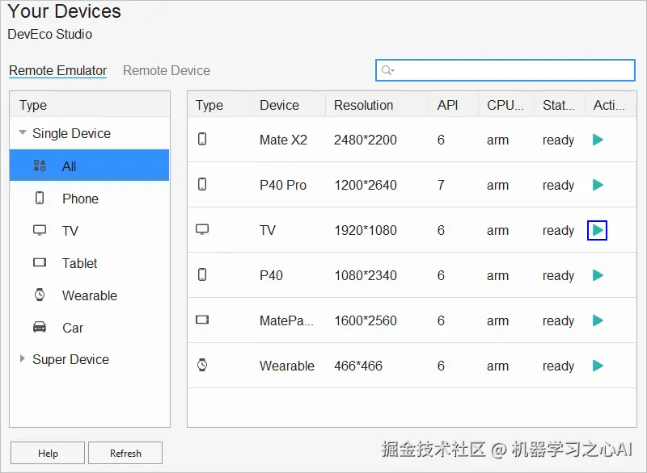Choose Tablet in the type list
Image resolution: width=647 pixels, height=473 pixels.
(79, 263)
